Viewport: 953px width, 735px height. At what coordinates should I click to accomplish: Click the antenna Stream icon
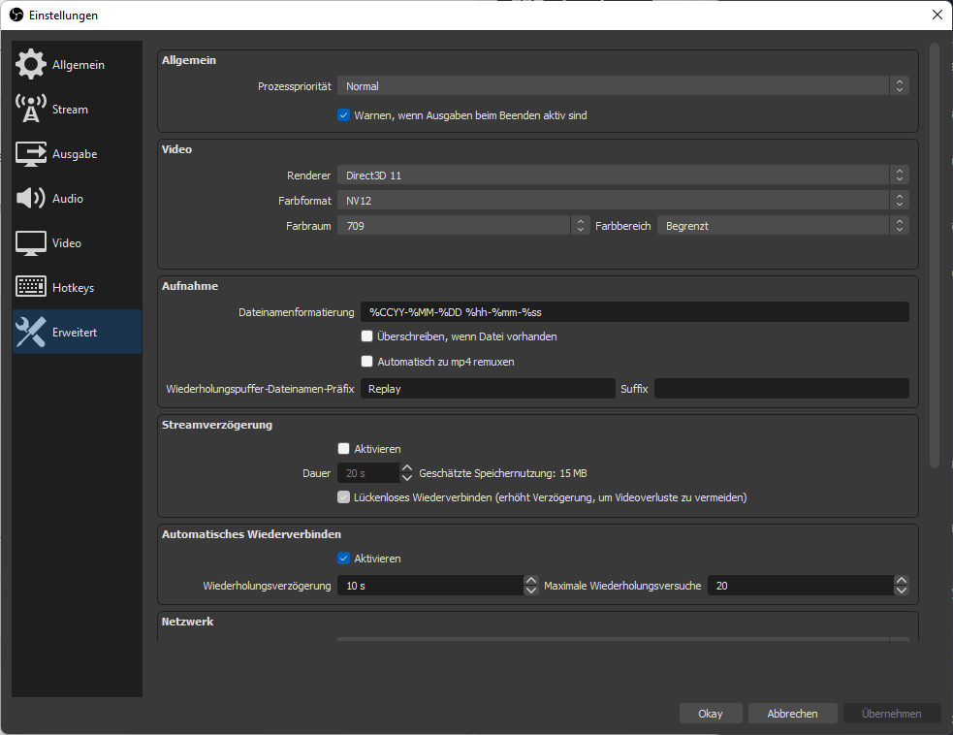(30, 109)
